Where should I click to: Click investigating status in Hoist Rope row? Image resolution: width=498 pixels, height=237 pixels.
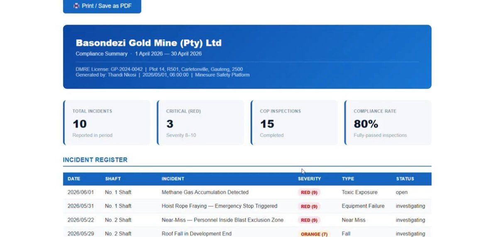tap(410, 206)
